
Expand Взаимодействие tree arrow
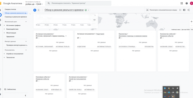click(x=4, y=29)
